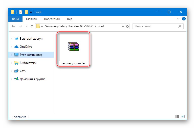Maximize the root window
Viewport: 195px width, 128px height.
(169, 12)
